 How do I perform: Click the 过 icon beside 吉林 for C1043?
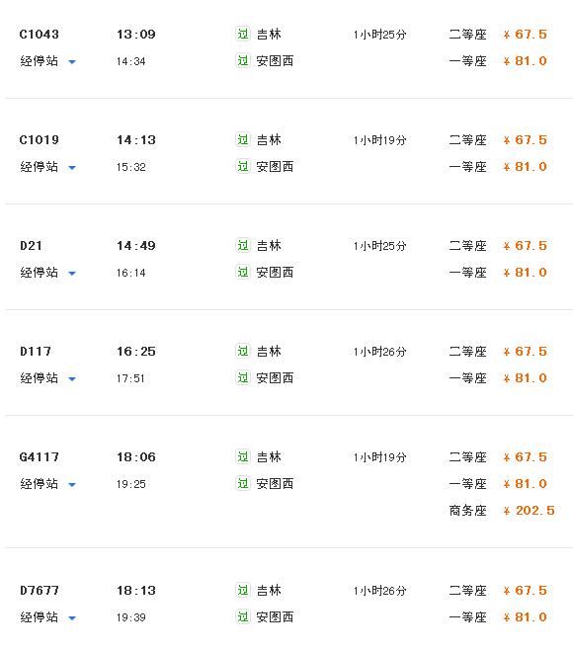243,34
